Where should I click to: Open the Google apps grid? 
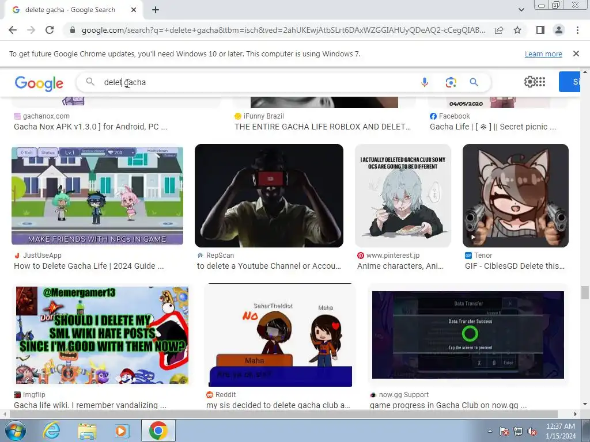click(x=540, y=82)
